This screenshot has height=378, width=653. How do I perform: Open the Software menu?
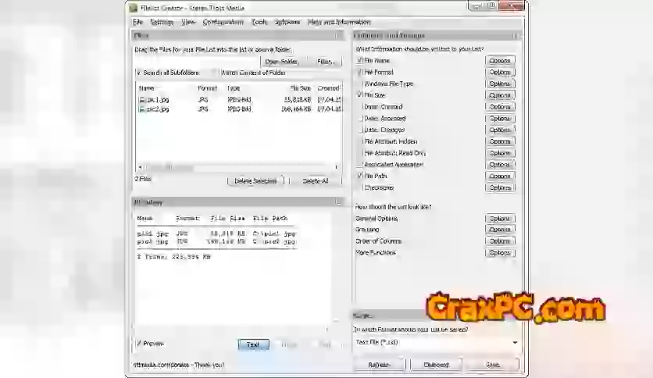tap(287, 22)
